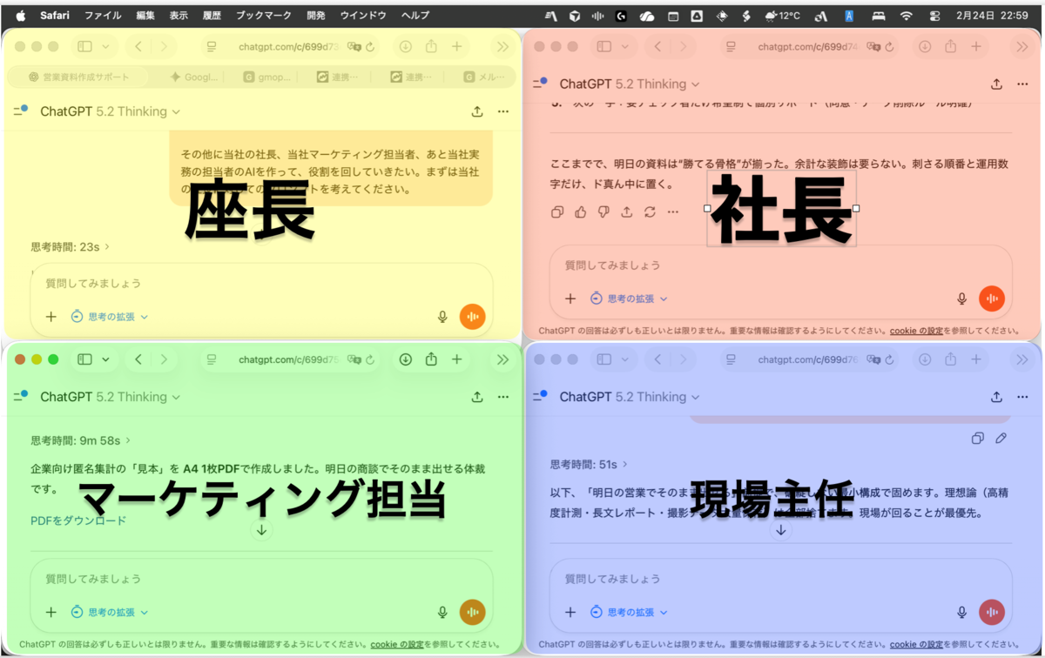Viewport: 1045px width, 658px height.
Task: Click share chat icon in yellow window
Action: (477, 111)
